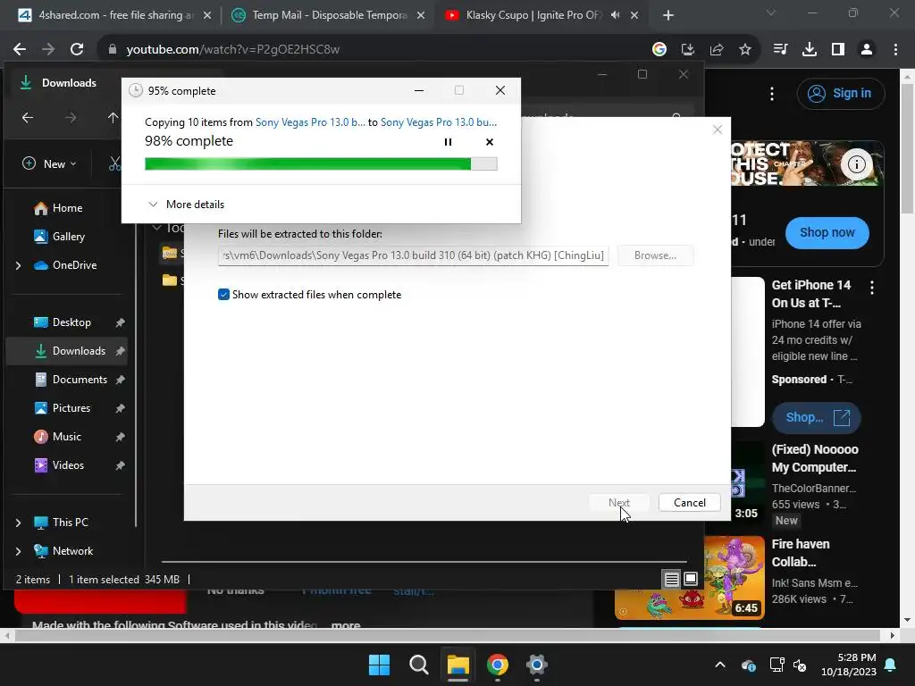Reload the YouTube page
Screen dimensions: 915x686
77,50
